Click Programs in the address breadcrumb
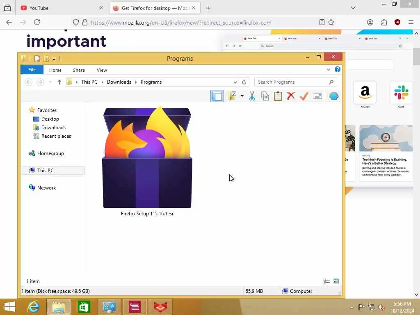Screen dimensions: 420x315 click(151, 82)
